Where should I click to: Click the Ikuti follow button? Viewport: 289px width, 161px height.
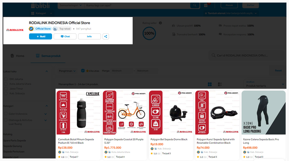[x=41, y=36]
